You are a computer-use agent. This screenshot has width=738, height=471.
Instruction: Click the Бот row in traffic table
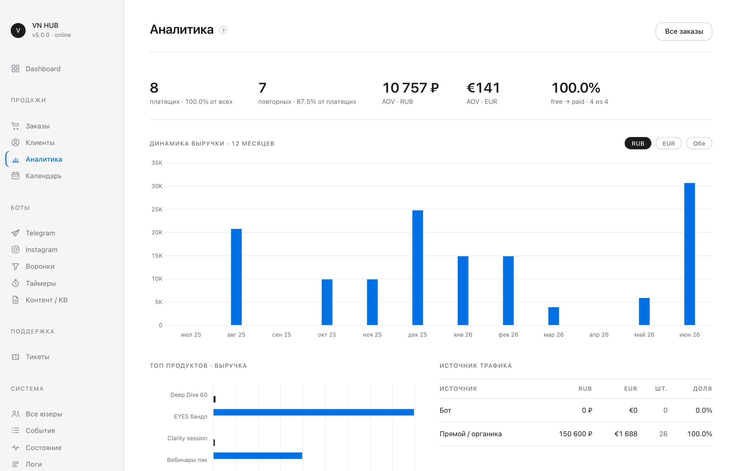576,410
